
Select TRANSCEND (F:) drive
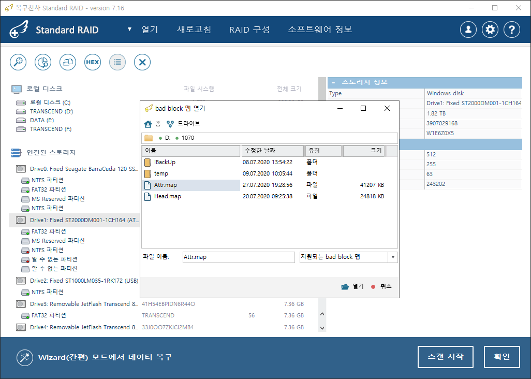coord(51,129)
